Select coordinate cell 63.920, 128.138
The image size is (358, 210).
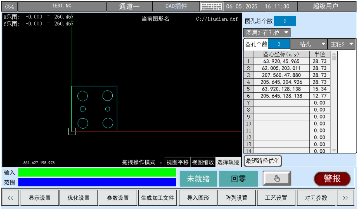tap(281, 89)
